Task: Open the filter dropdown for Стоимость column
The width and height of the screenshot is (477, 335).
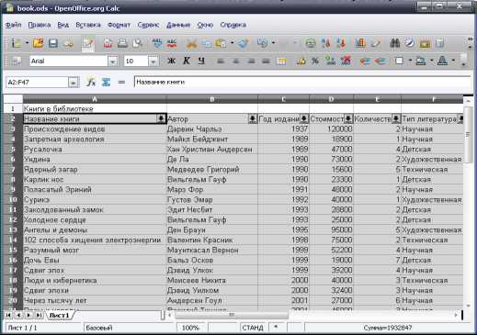Action: point(348,118)
